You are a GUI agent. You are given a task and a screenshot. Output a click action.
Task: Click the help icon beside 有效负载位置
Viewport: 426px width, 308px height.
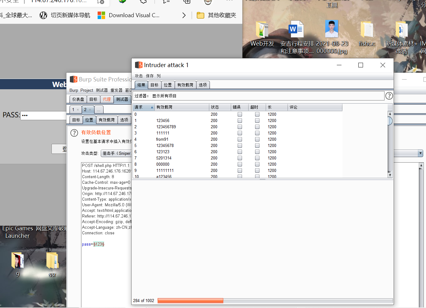point(74,133)
